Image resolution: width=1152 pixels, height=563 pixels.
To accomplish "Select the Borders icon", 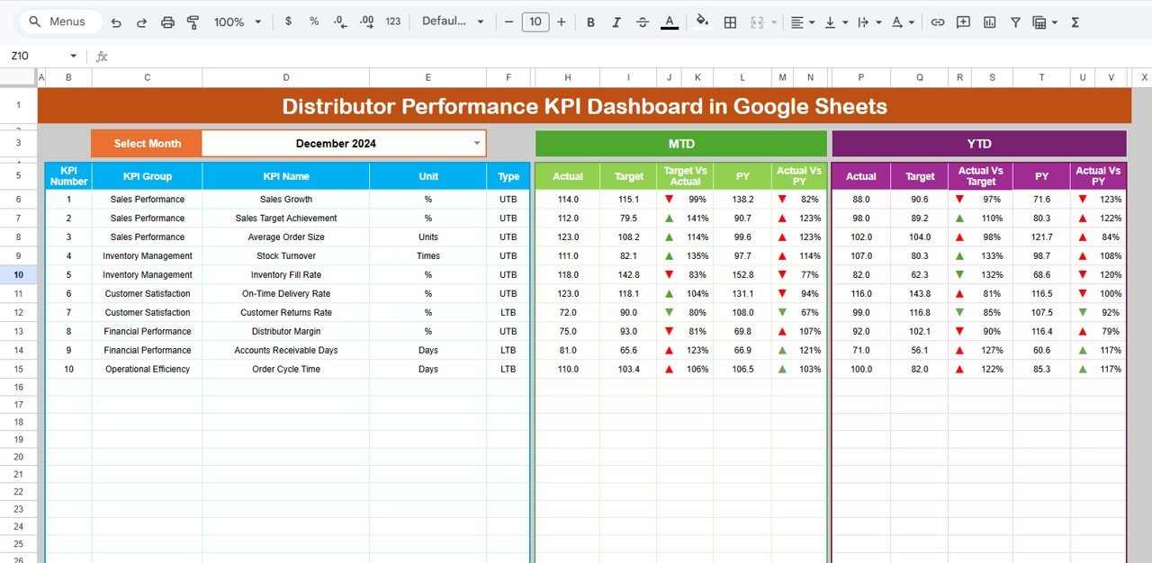I will (x=730, y=22).
